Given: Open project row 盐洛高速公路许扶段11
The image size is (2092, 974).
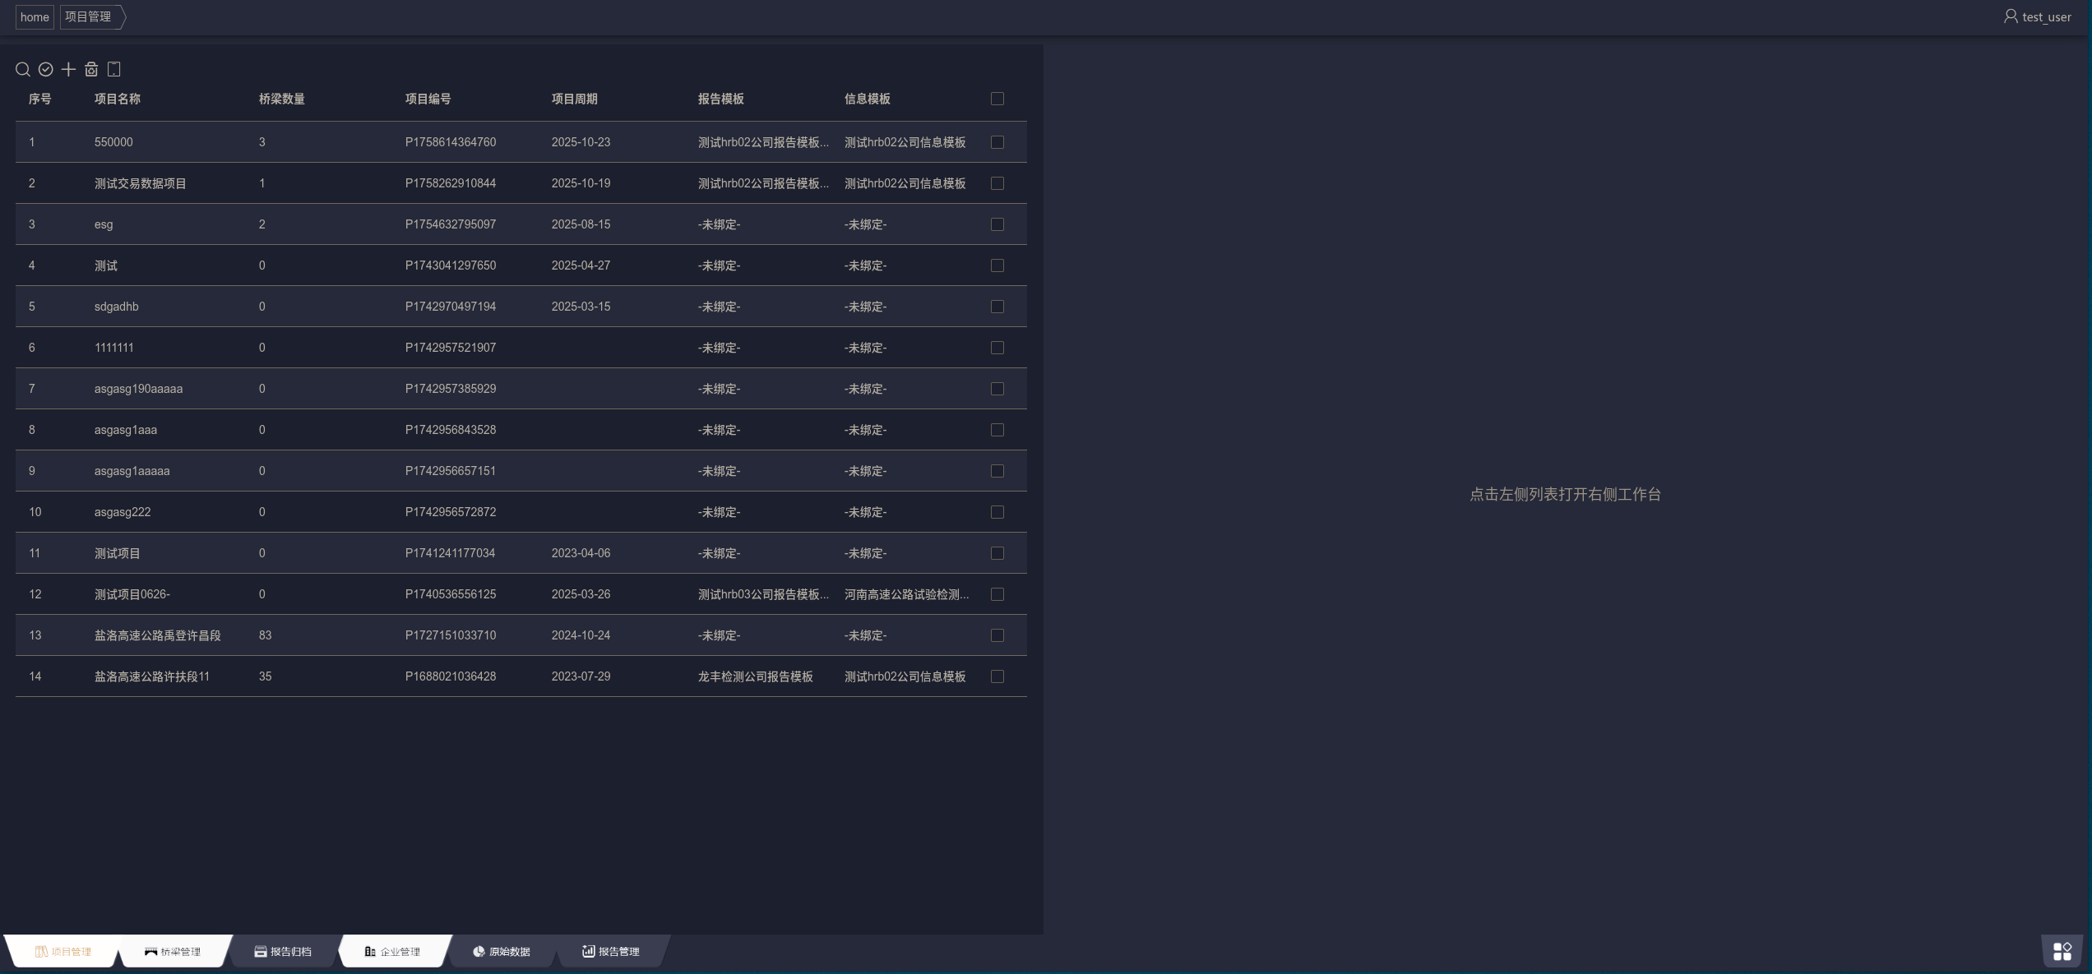Looking at the screenshot, I should (x=152, y=676).
